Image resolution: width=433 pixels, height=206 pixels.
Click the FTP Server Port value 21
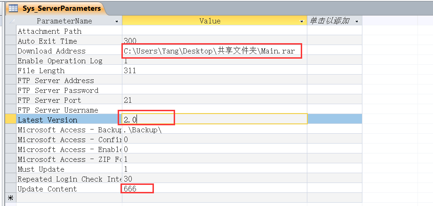click(215, 100)
